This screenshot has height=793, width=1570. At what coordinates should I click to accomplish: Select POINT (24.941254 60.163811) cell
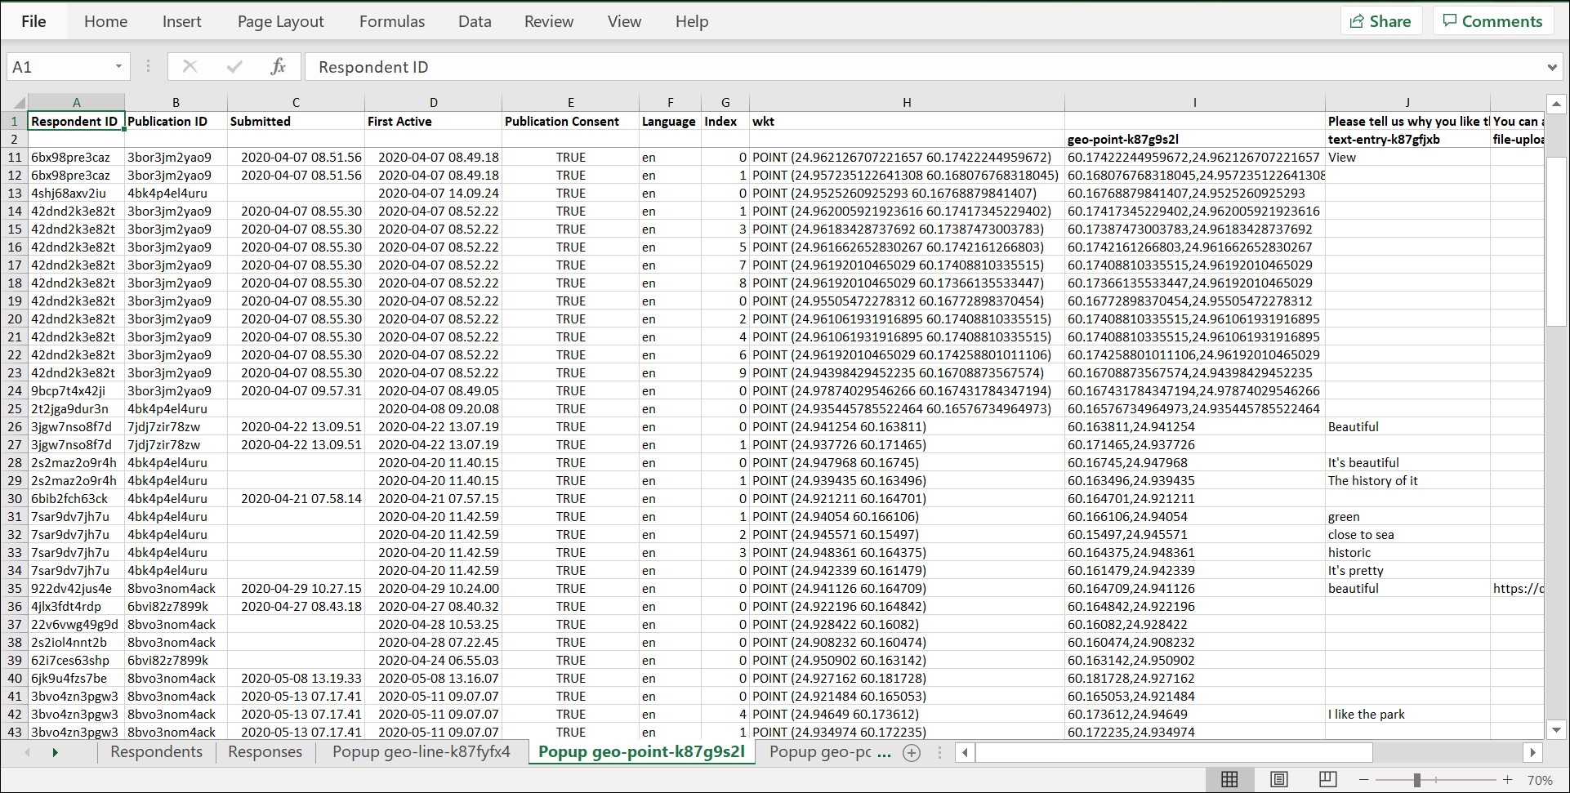click(907, 427)
